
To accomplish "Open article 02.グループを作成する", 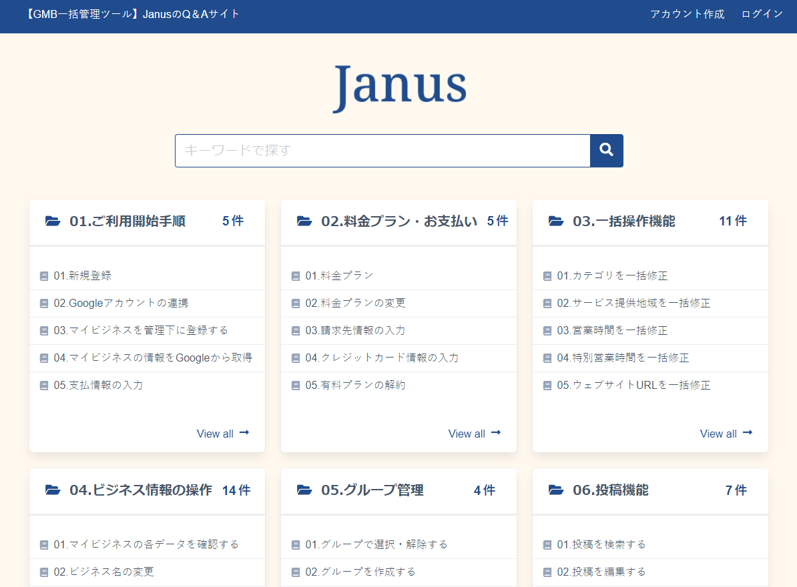I will tap(360, 572).
